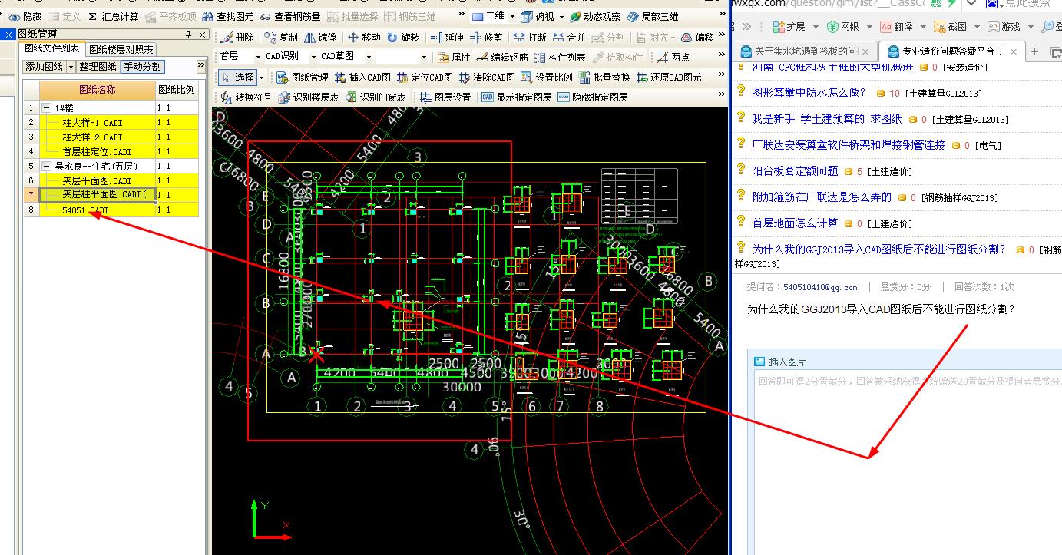Image resolution: width=1062 pixels, height=555 pixels.
Task: Click the 隐藏 (hide) eye icon
Action: 26,16
